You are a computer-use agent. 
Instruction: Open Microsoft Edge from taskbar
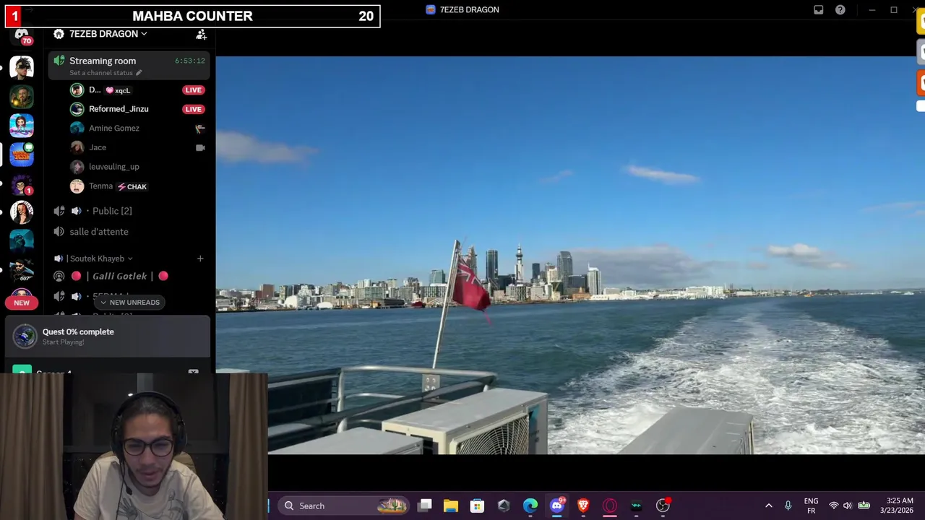tap(530, 506)
